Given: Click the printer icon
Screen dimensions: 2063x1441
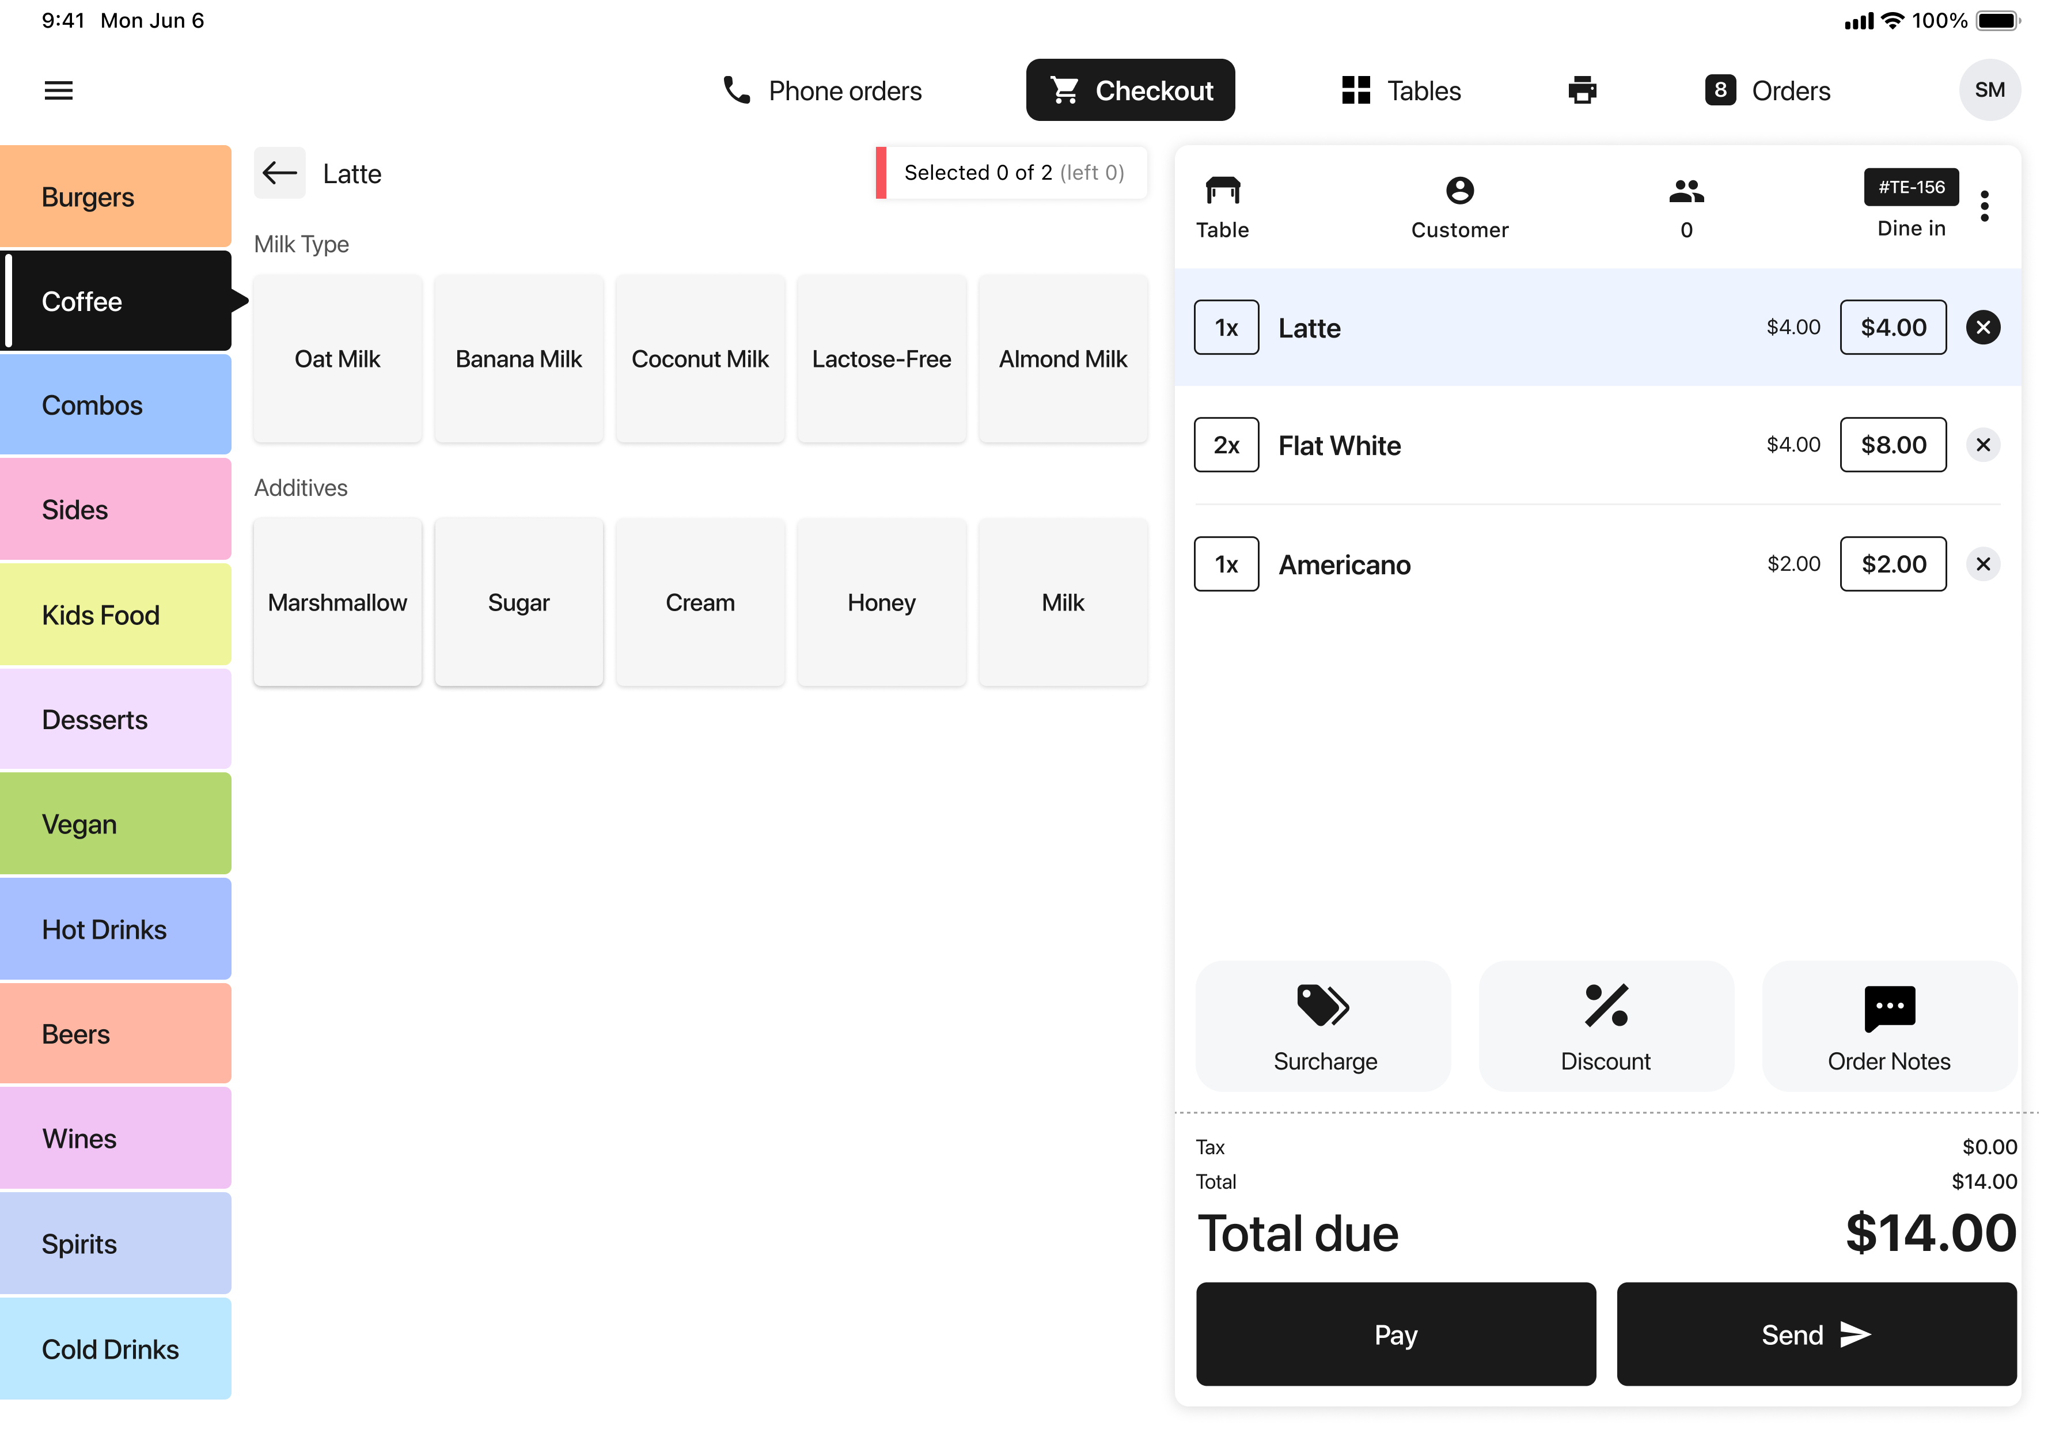Looking at the screenshot, I should click(x=1582, y=91).
